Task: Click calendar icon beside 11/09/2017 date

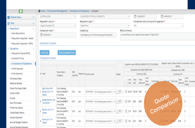Action: click(x=135, y=16)
